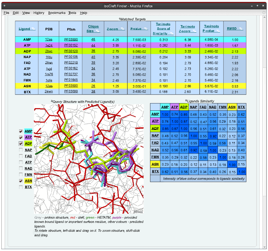Uncheck the AMP ligand display
Image resolution: width=268 pixels, height=251 pixels.
(x=20, y=131)
